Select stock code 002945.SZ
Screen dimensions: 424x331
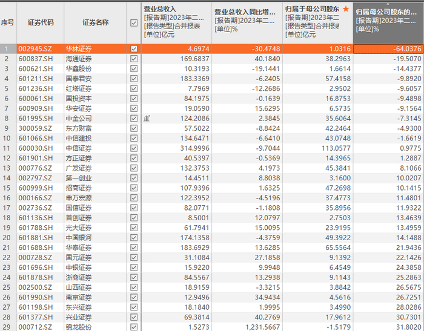[35, 49]
